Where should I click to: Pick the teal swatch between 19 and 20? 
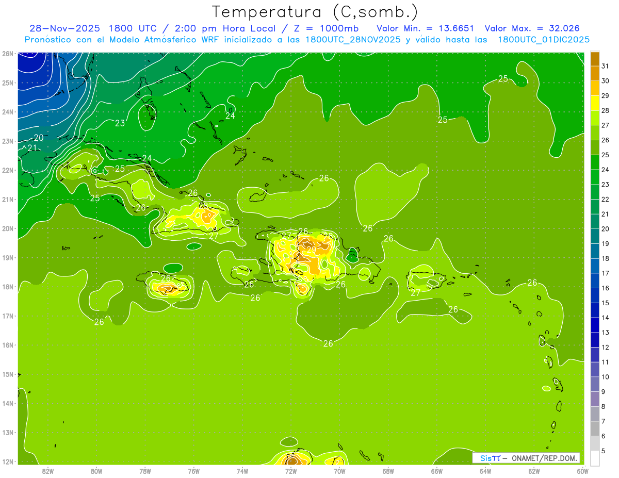click(595, 236)
